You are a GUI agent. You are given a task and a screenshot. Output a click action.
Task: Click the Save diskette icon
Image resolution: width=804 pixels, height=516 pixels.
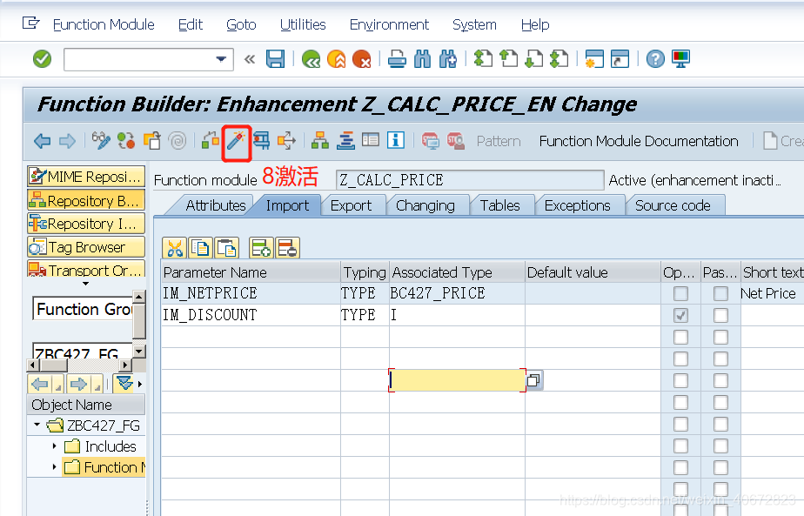(x=275, y=59)
